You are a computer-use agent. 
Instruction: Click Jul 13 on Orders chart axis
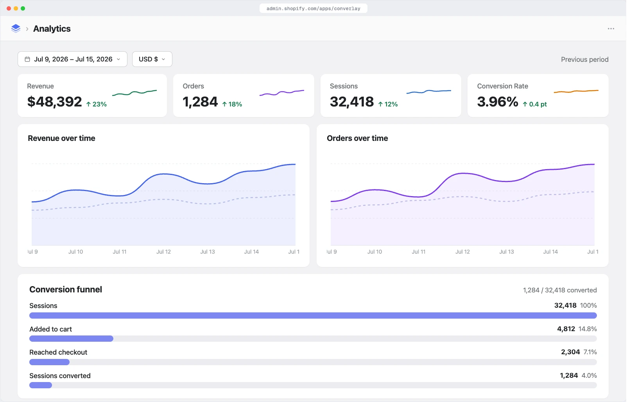[x=506, y=252]
